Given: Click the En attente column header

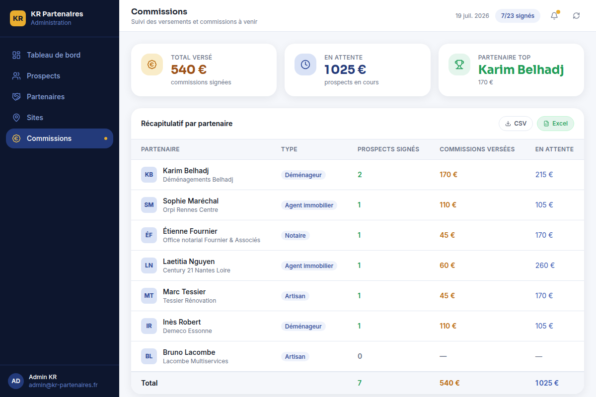Looking at the screenshot, I should 554,149.
